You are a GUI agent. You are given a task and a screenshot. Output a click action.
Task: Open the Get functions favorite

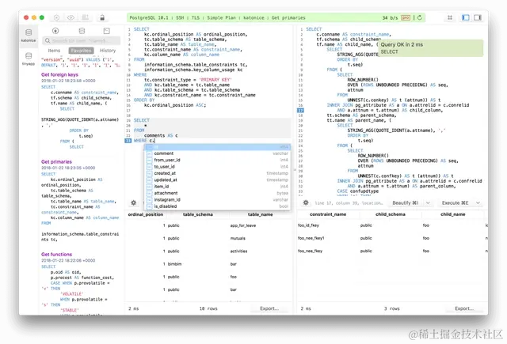pos(56,255)
